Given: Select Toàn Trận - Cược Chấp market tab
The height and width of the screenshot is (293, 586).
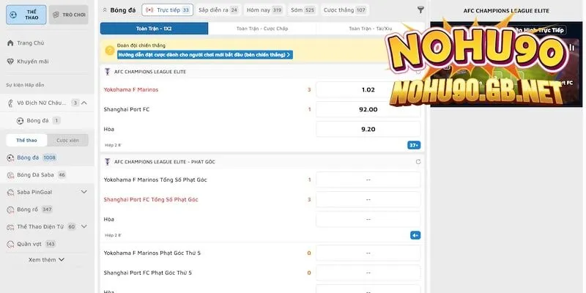Looking at the screenshot, I should point(262,29).
